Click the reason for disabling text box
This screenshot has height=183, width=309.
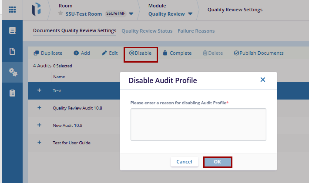pyautogui.click(x=198, y=124)
